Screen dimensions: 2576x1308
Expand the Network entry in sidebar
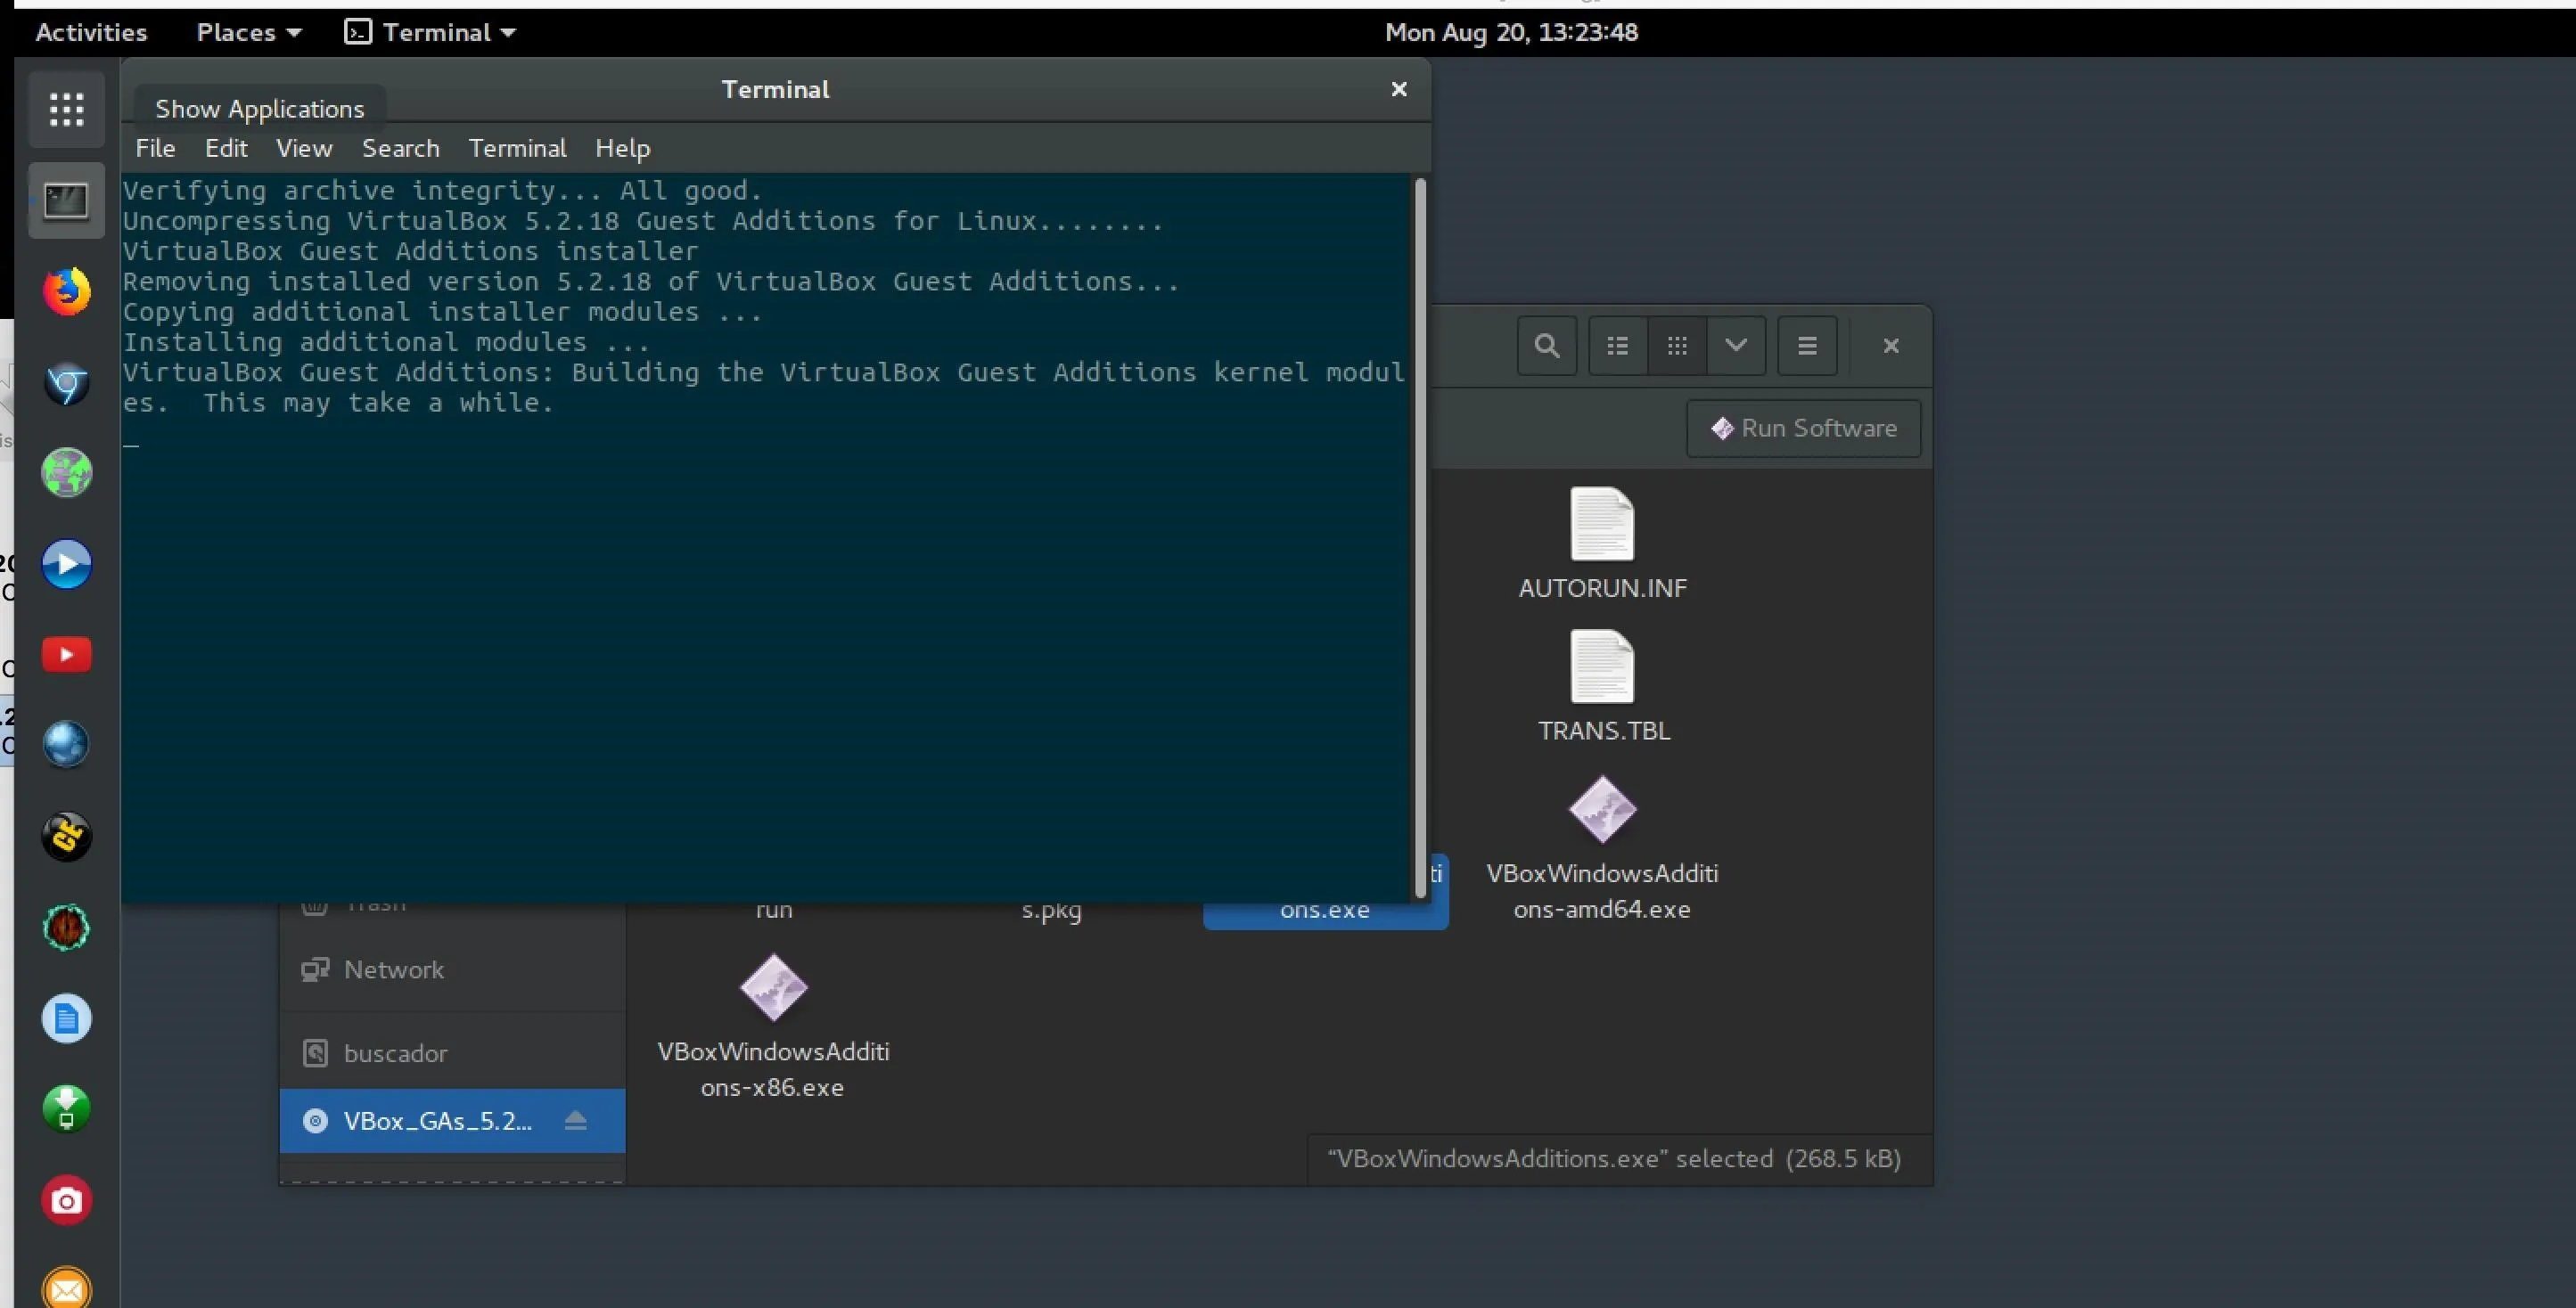click(x=392, y=968)
